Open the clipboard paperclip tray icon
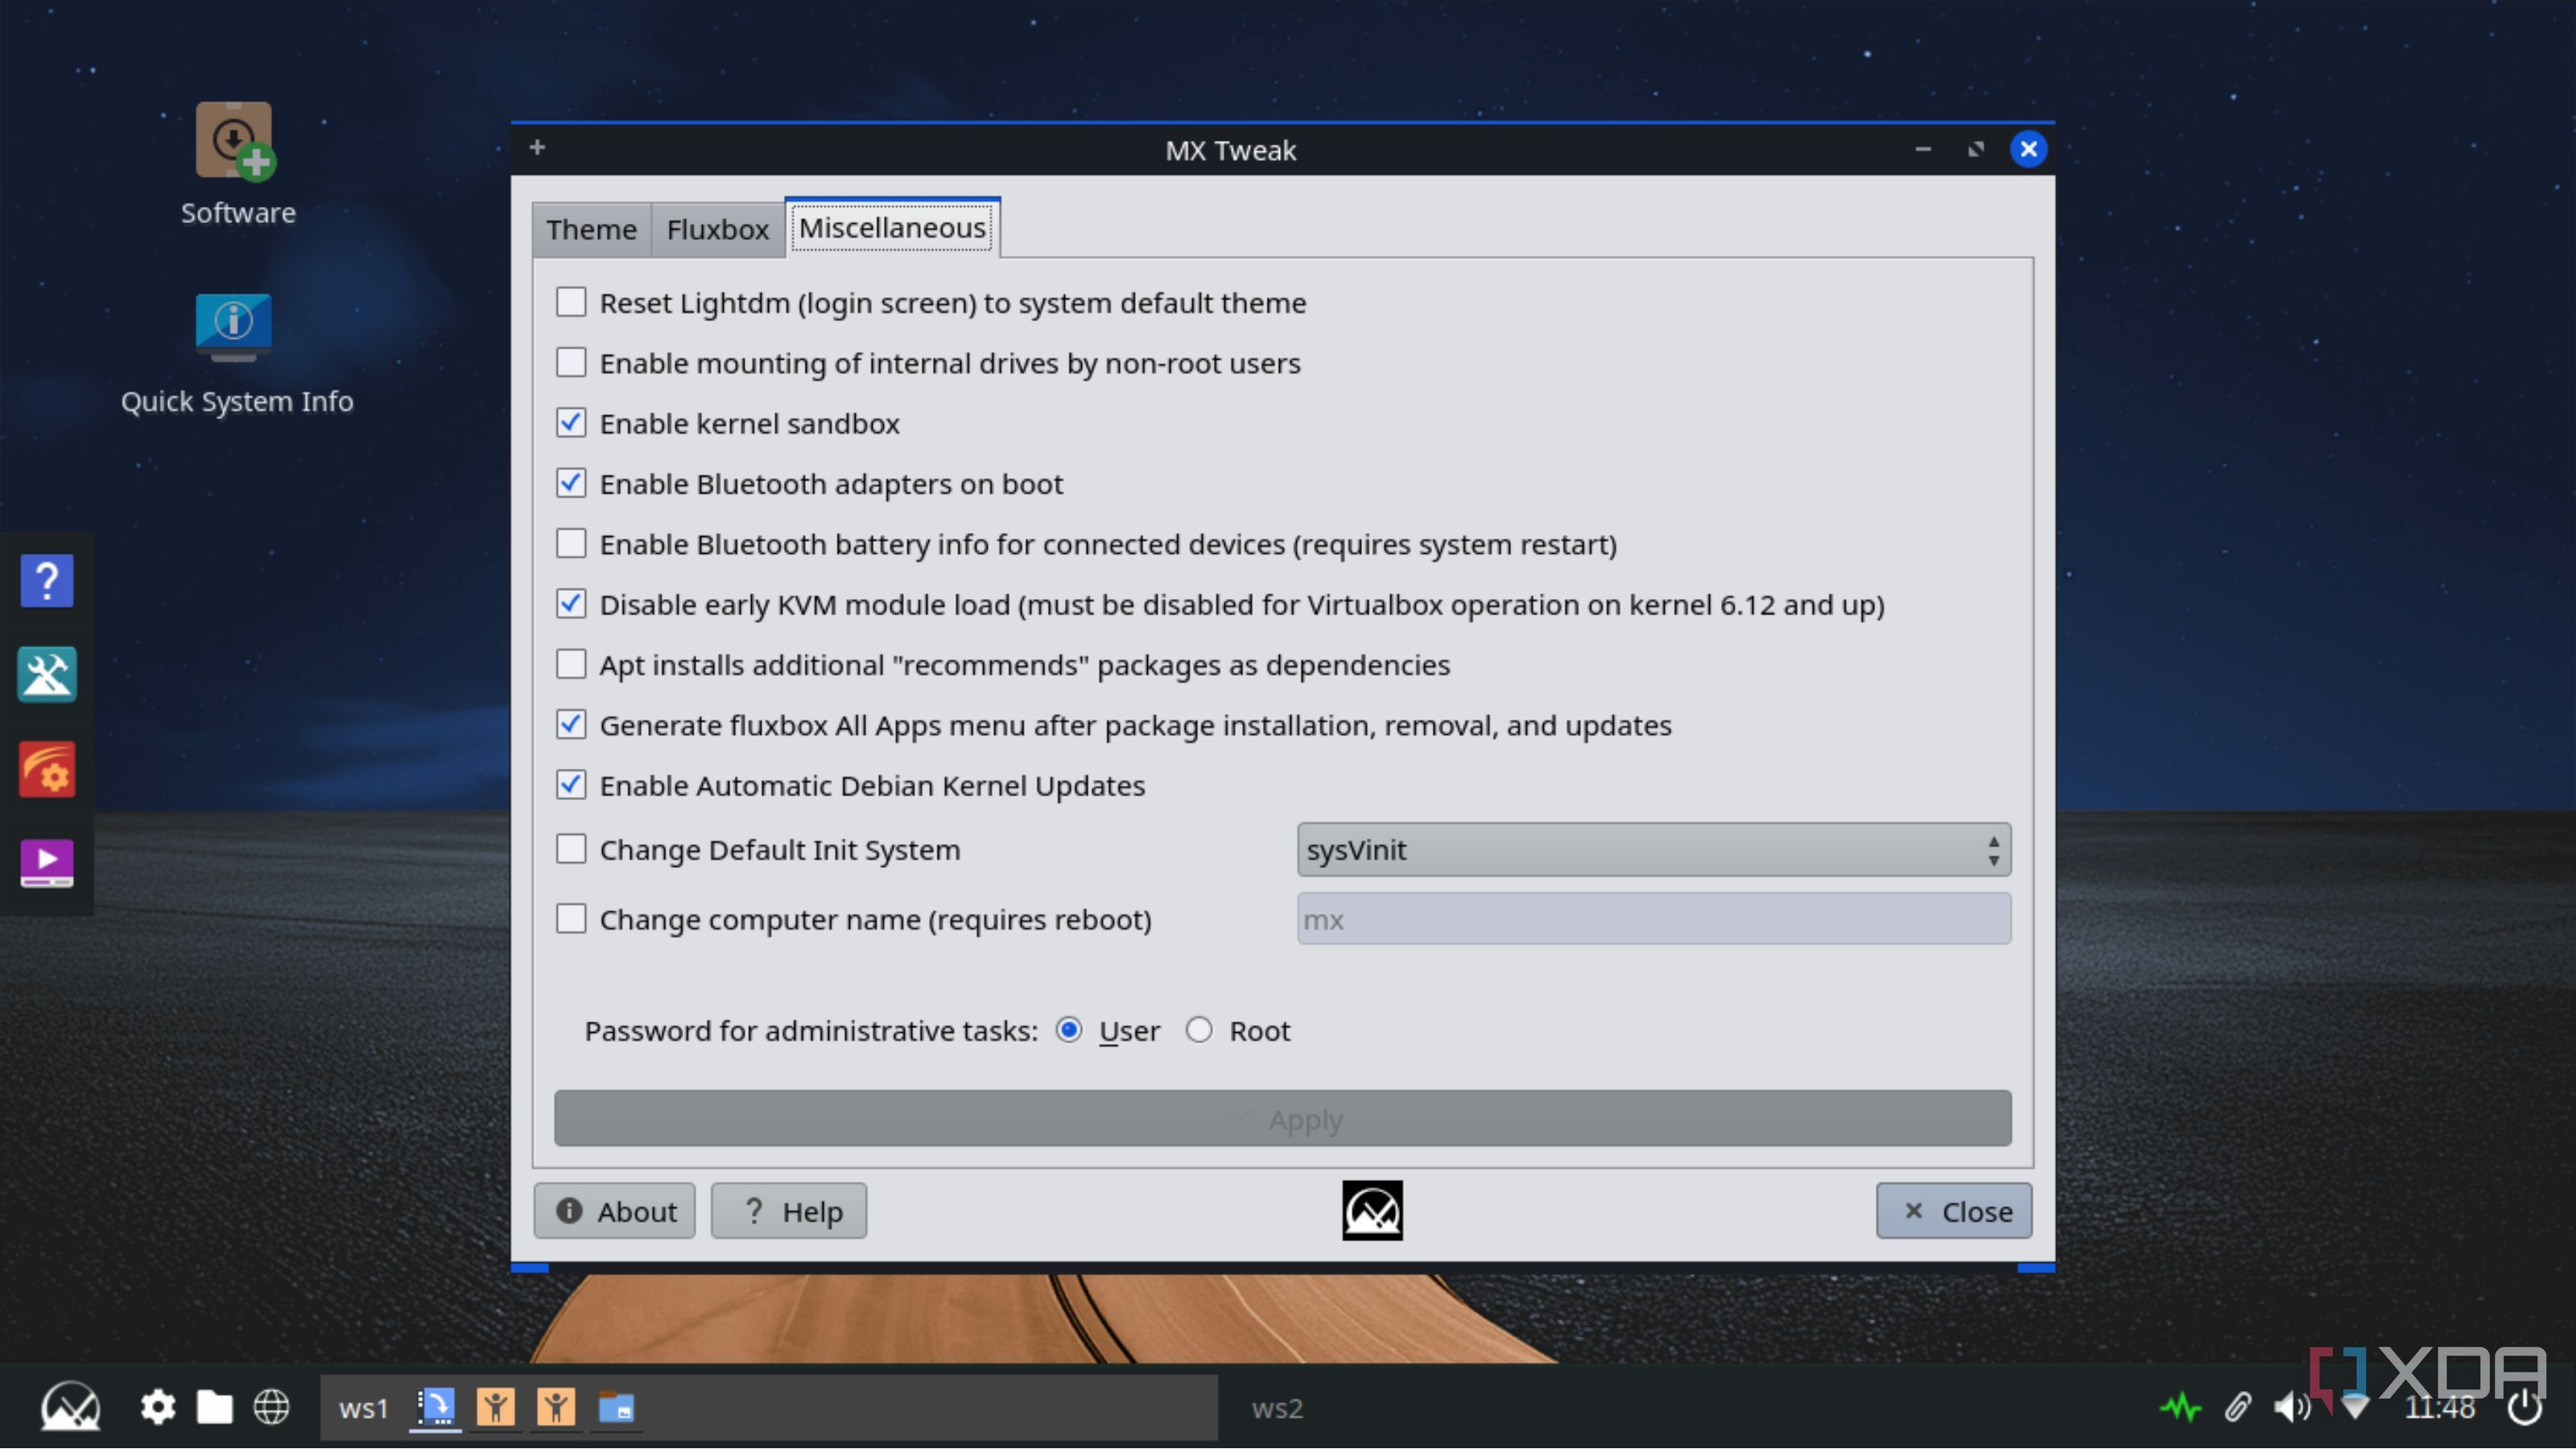The width and height of the screenshot is (2576, 1449). point(2238,1408)
